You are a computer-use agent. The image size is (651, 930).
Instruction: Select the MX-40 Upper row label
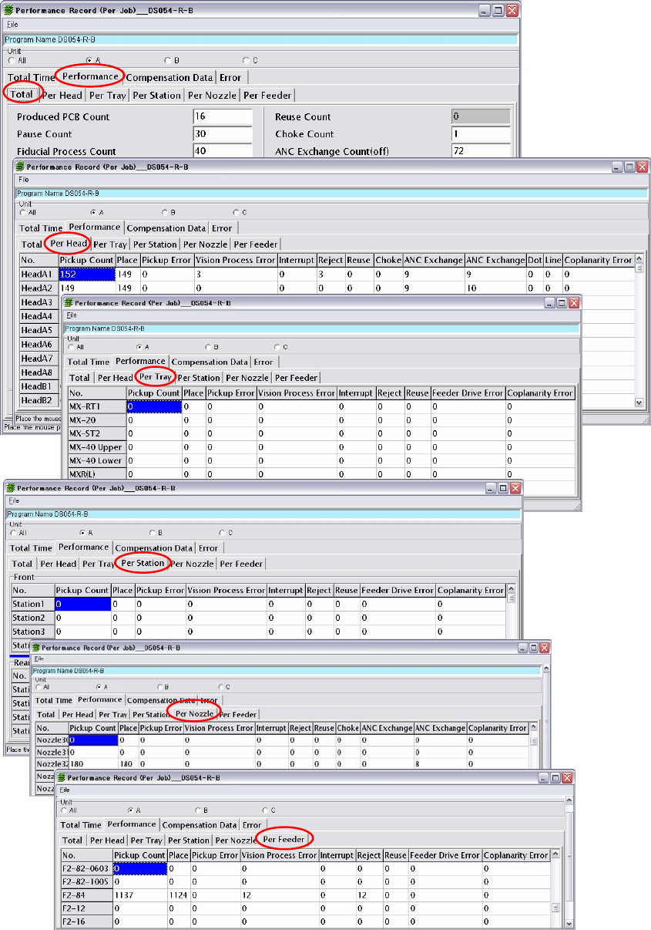[x=96, y=447]
